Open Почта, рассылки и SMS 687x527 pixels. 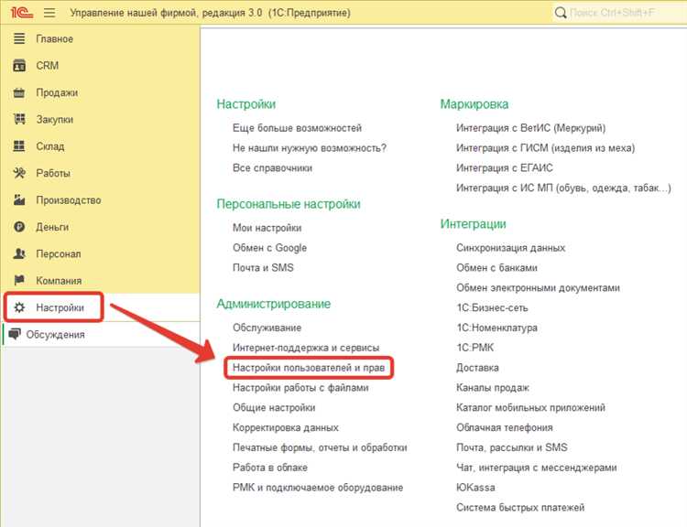coord(512,447)
